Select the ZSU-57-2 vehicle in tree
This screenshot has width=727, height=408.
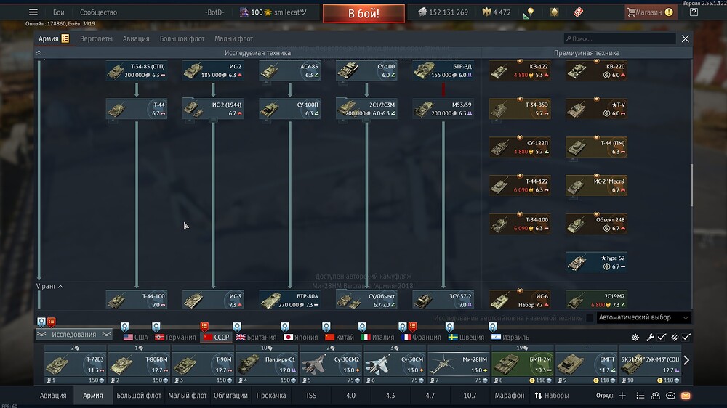(443, 300)
